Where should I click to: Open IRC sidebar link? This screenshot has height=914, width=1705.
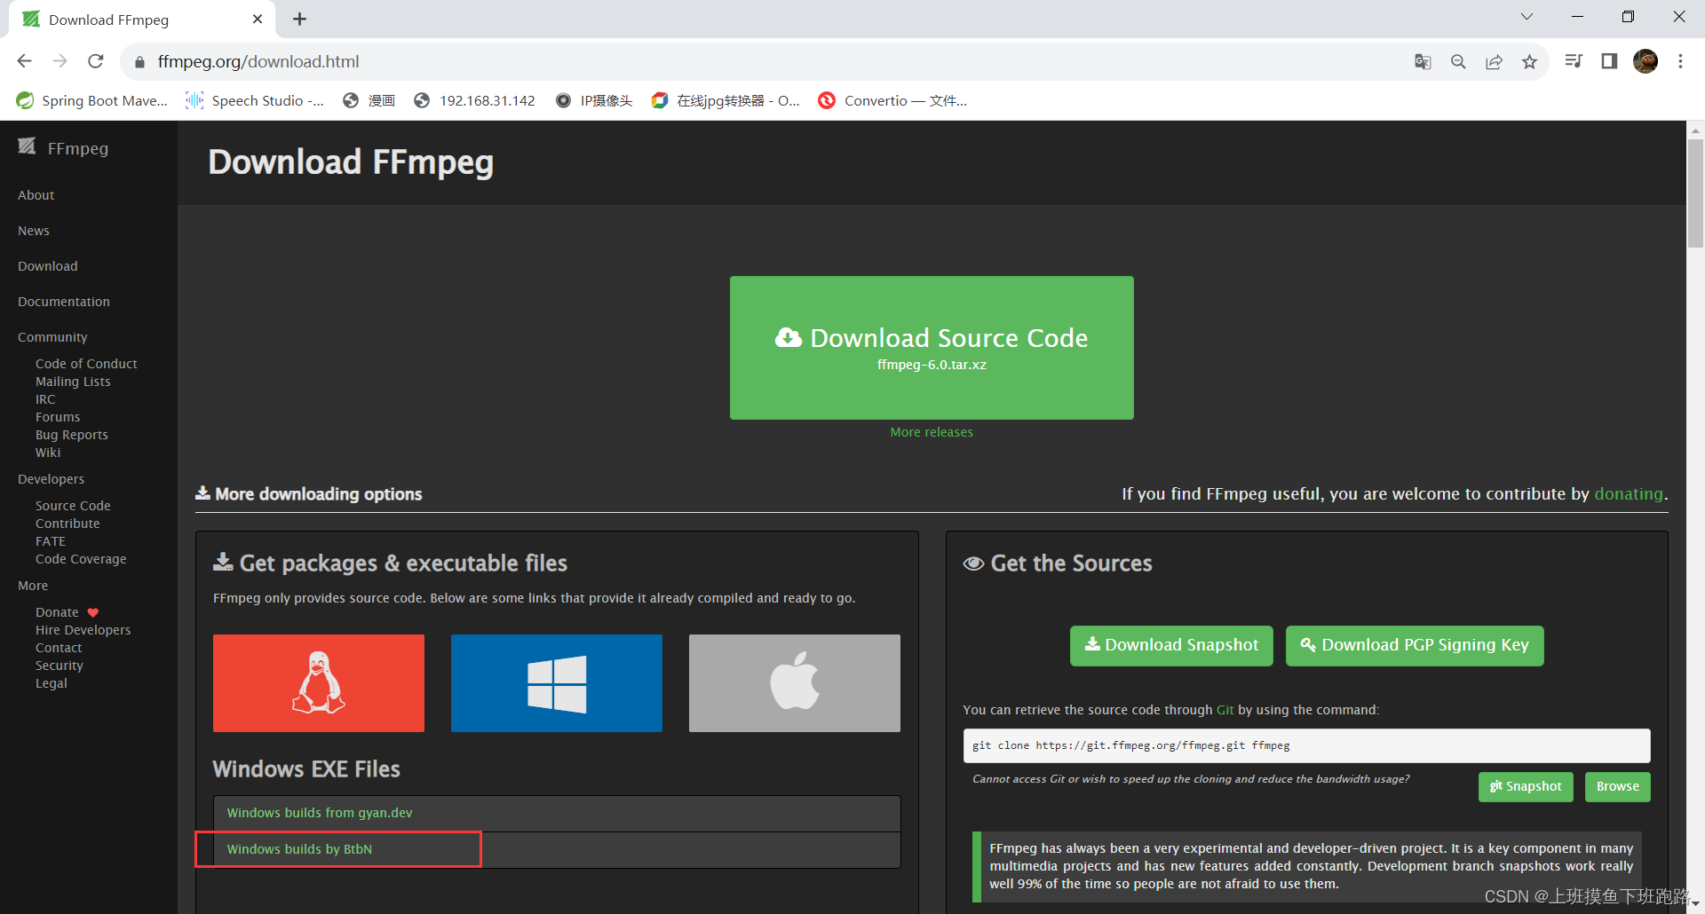45,399
